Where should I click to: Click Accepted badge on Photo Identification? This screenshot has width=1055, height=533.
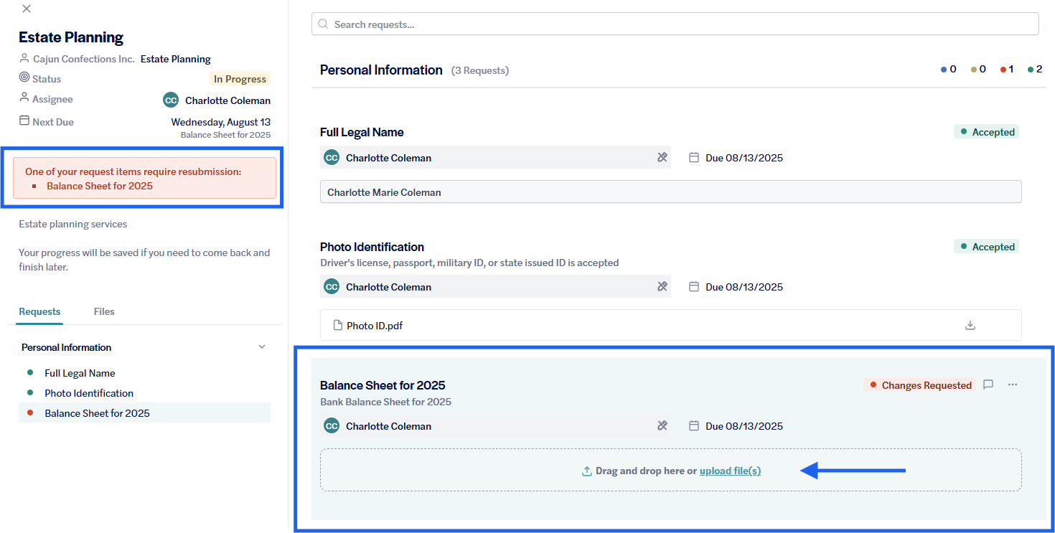tap(986, 247)
